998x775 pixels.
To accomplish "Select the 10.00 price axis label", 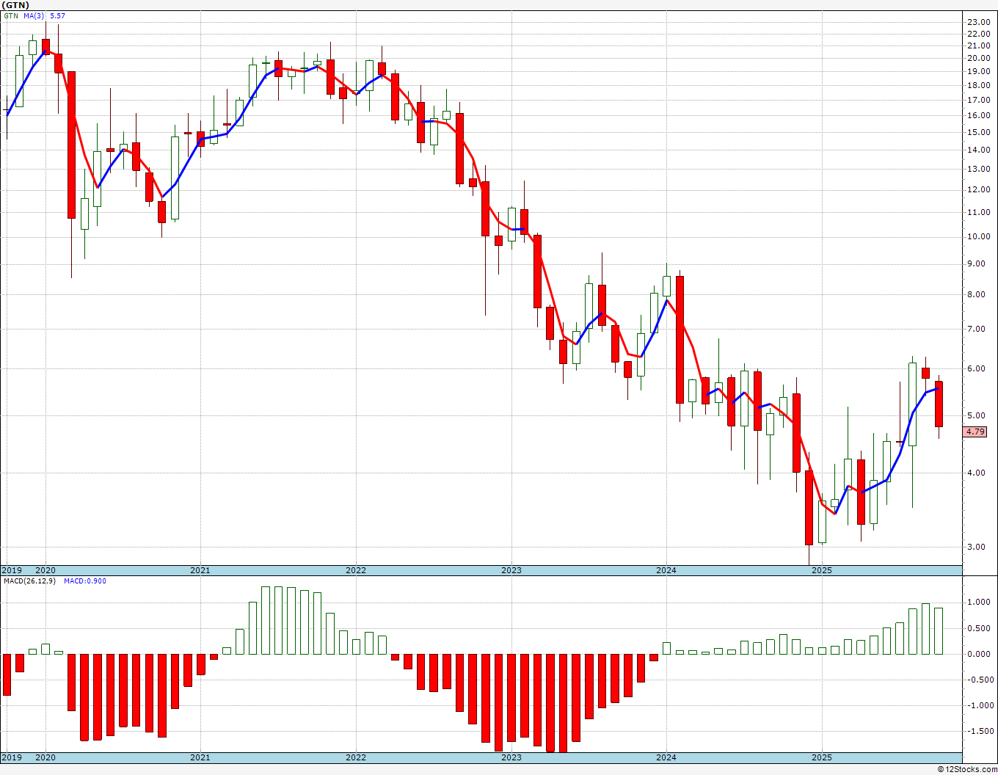I will pos(978,237).
